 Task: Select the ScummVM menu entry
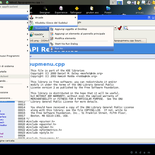(39, 28)
